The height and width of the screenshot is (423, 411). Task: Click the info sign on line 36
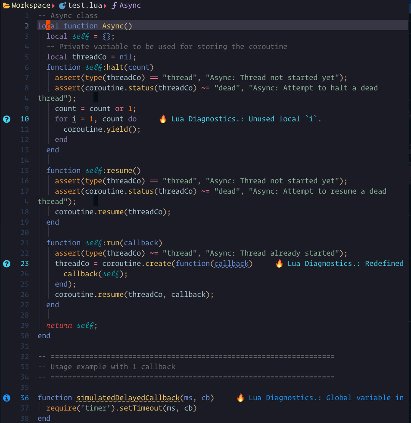(7, 398)
